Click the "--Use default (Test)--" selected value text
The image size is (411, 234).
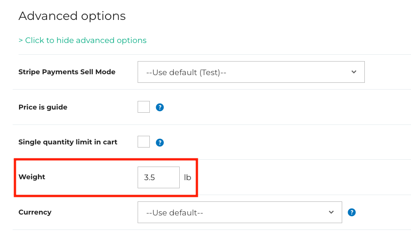pos(186,72)
